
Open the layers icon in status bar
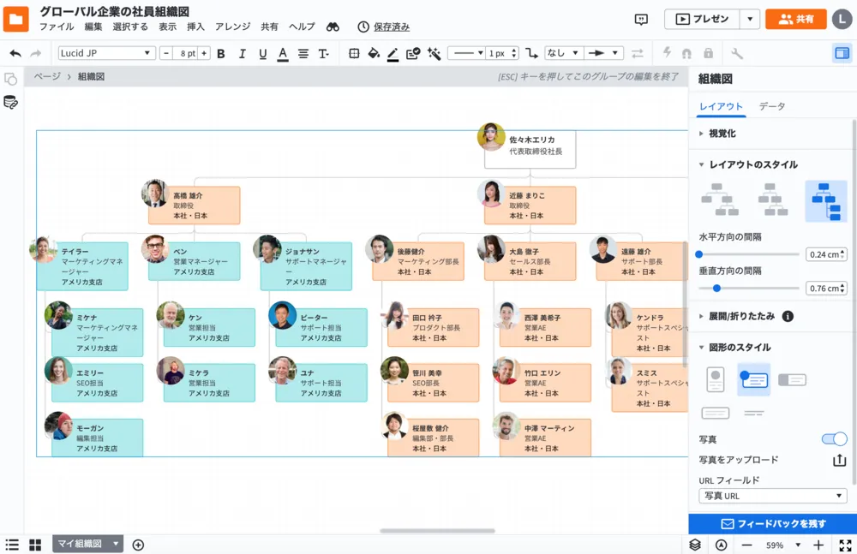click(695, 545)
